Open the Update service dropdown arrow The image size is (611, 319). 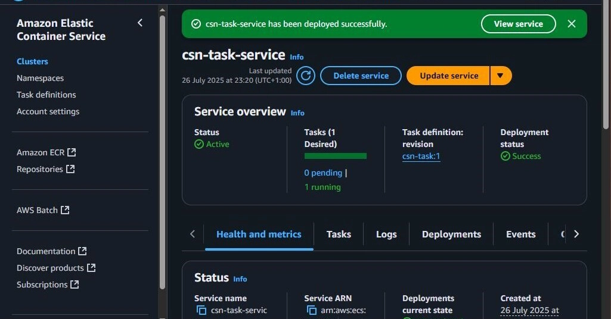point(501,76)
